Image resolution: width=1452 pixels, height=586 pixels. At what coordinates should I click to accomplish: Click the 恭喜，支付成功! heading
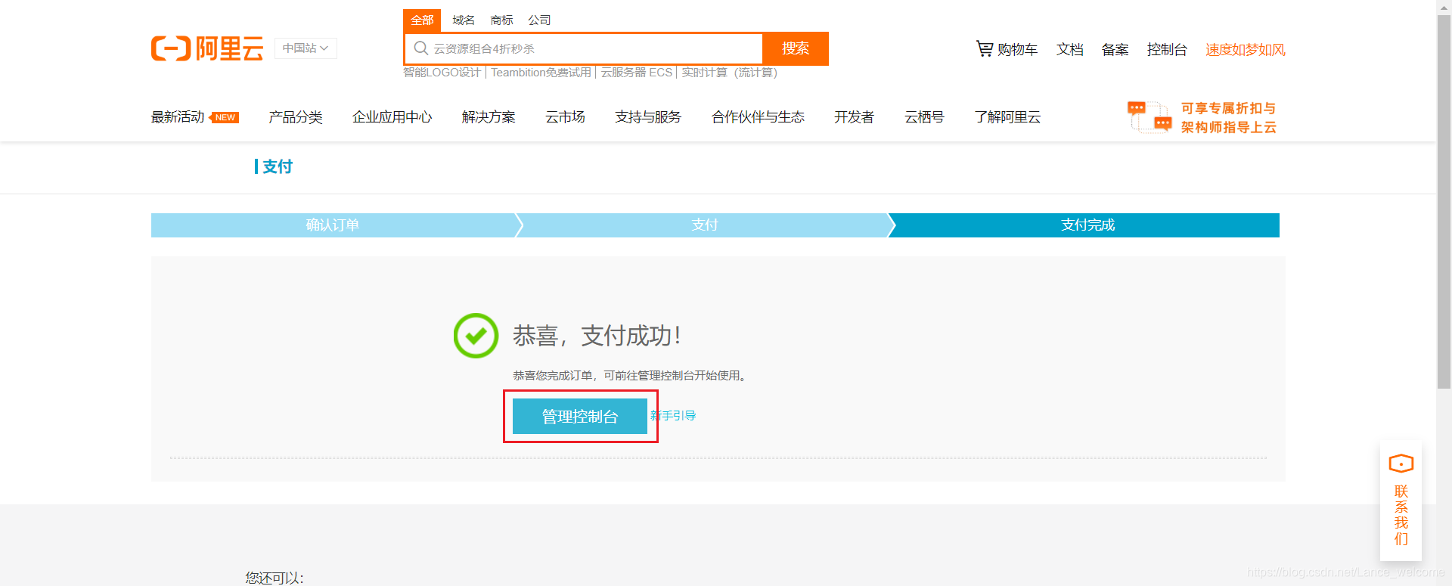coord(597,336)
